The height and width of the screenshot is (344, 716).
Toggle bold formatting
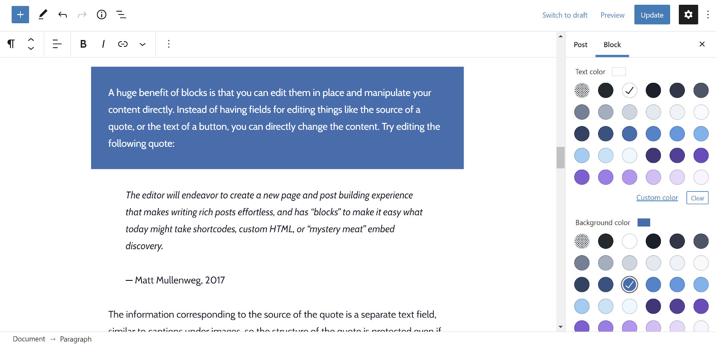coord(83,44)
